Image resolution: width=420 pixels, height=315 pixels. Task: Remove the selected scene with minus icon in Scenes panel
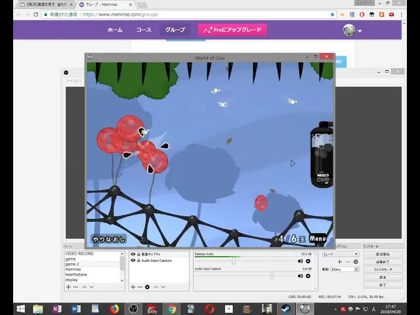click(75, 287)
